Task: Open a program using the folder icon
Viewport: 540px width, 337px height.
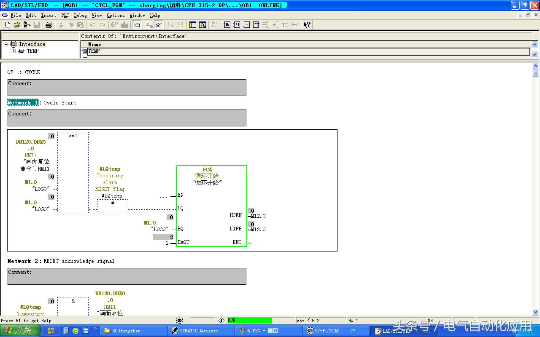Action: click(x=17, y=24)
